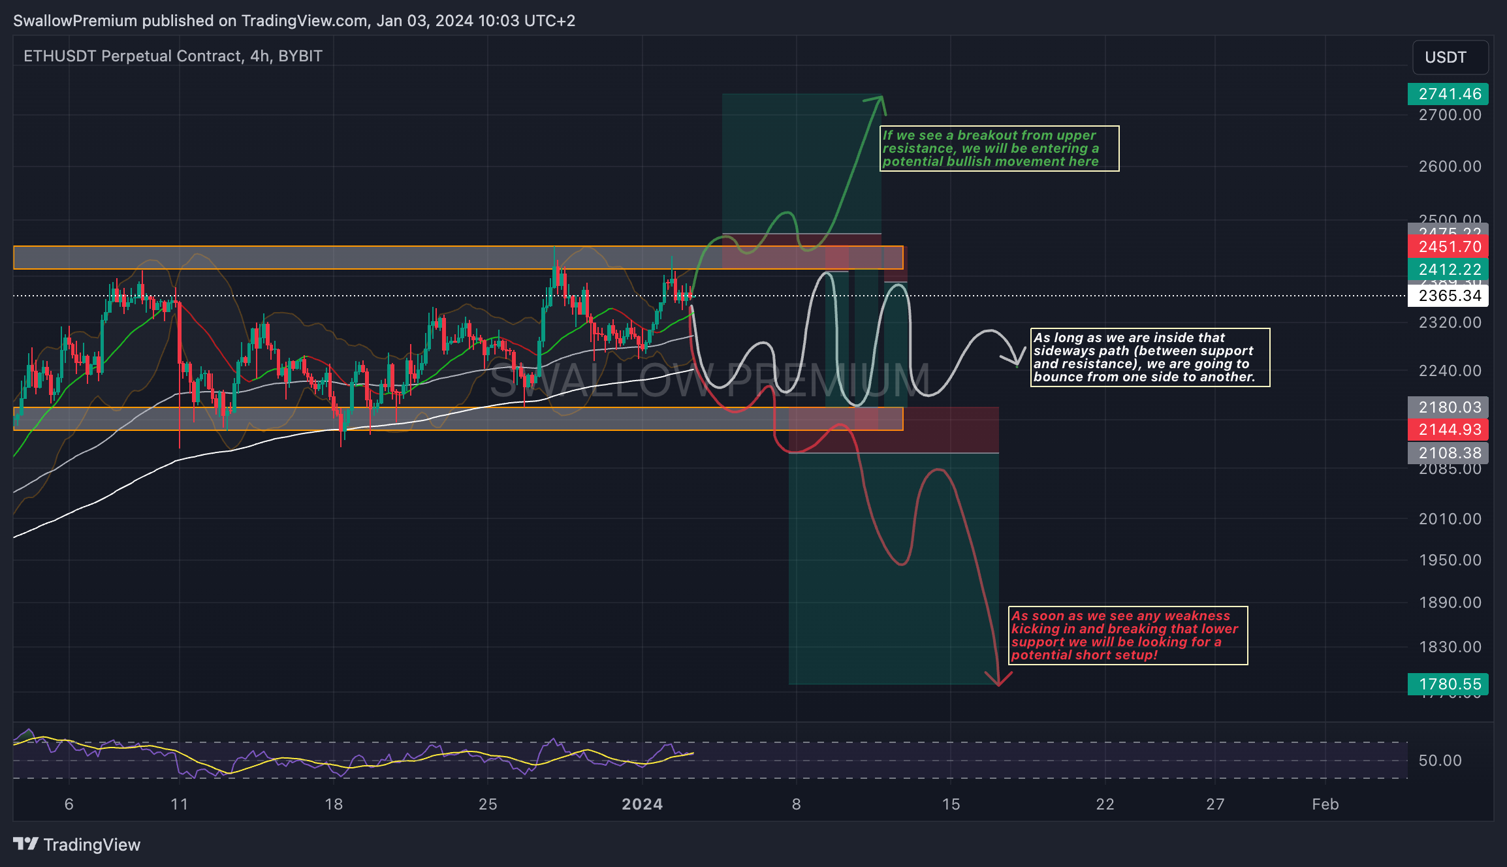
Task: Click date 15 on time axis
Action: point(951,804)
